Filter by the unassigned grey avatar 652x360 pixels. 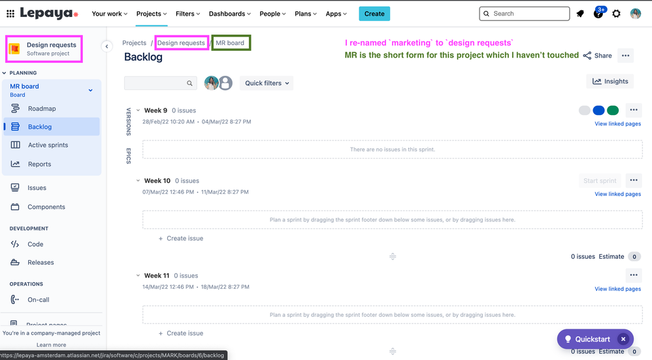click(x=225, y=83)
